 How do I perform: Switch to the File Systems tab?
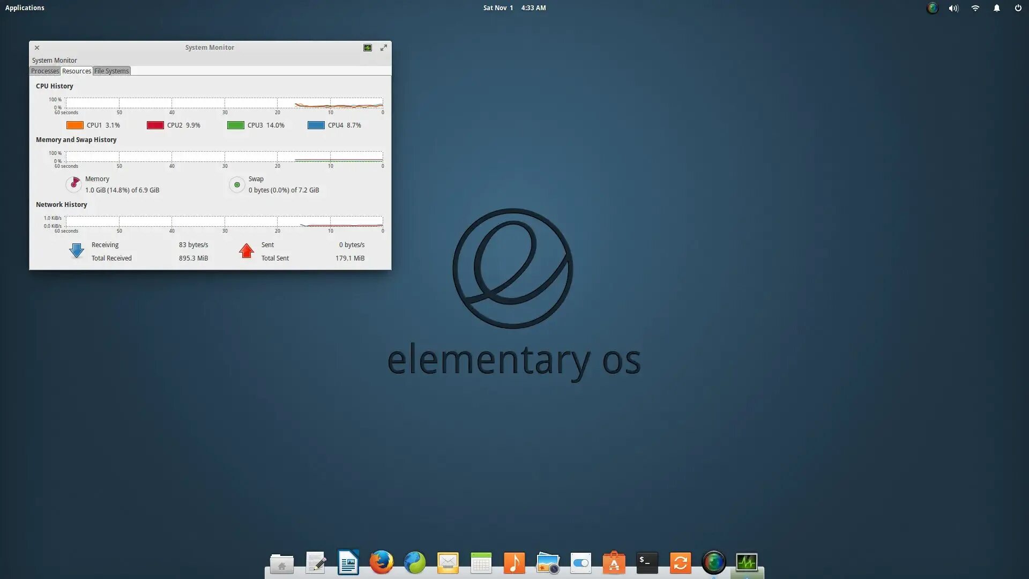coord(111,71)
